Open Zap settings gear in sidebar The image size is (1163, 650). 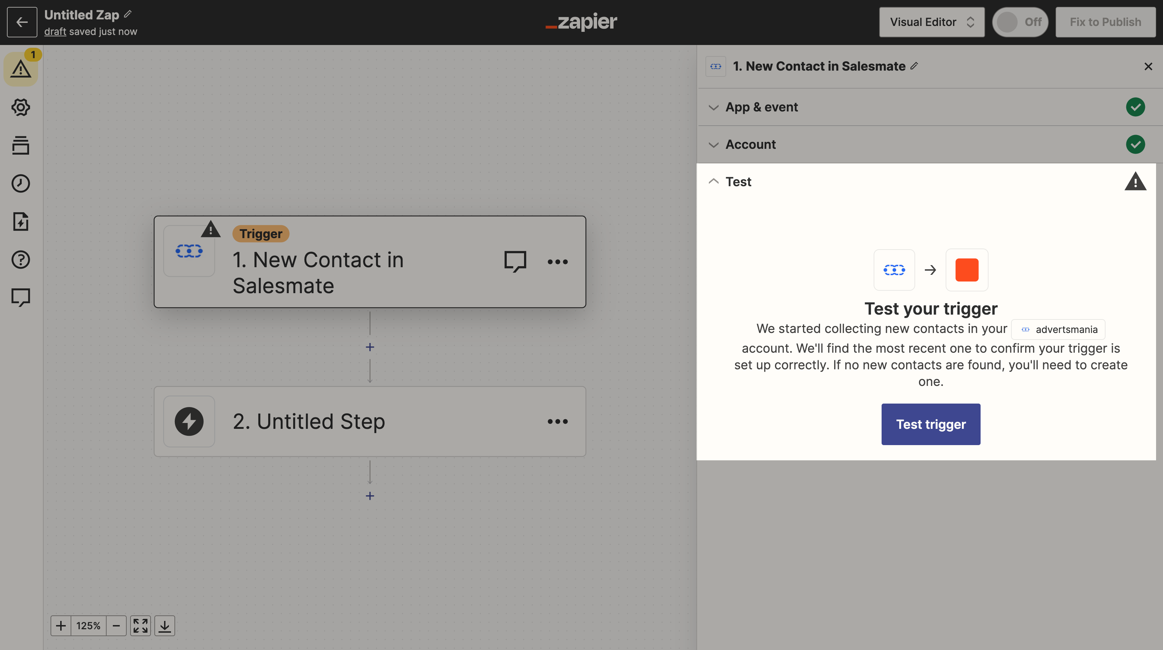point(21,107)
